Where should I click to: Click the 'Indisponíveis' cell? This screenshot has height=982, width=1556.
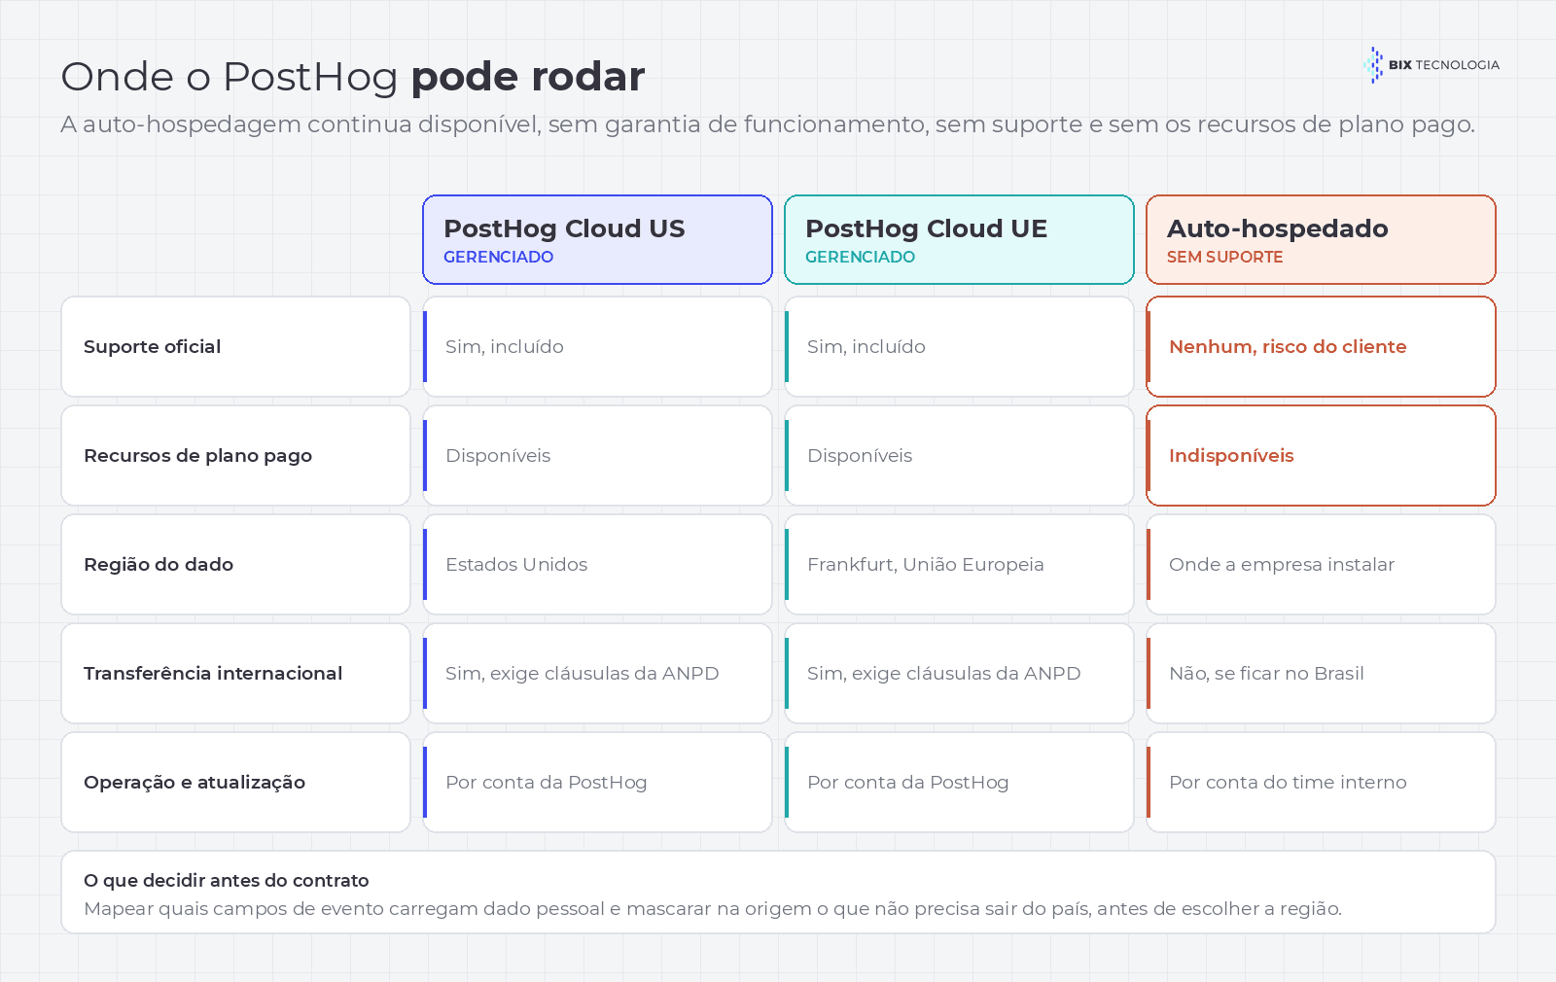[1321, 455]
